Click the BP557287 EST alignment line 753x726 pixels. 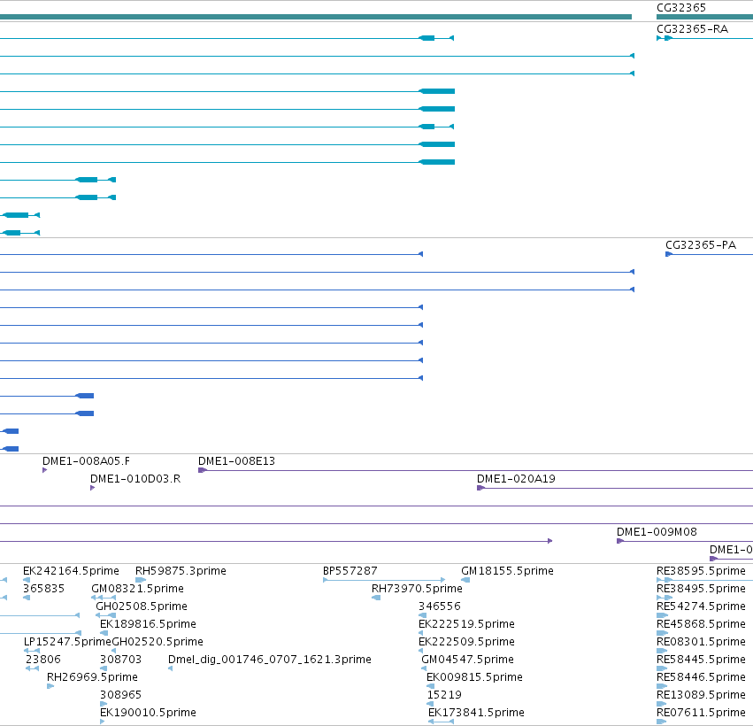384,580
